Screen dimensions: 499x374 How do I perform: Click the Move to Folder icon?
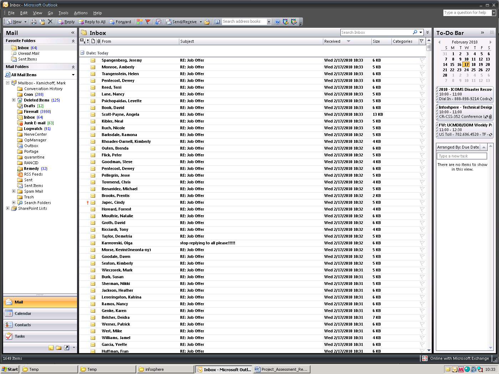pos(42,22)
